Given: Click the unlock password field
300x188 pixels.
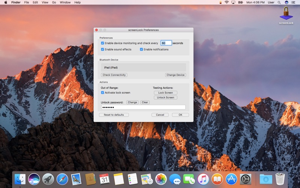Looking at the screenshot, I should [143, 107].
